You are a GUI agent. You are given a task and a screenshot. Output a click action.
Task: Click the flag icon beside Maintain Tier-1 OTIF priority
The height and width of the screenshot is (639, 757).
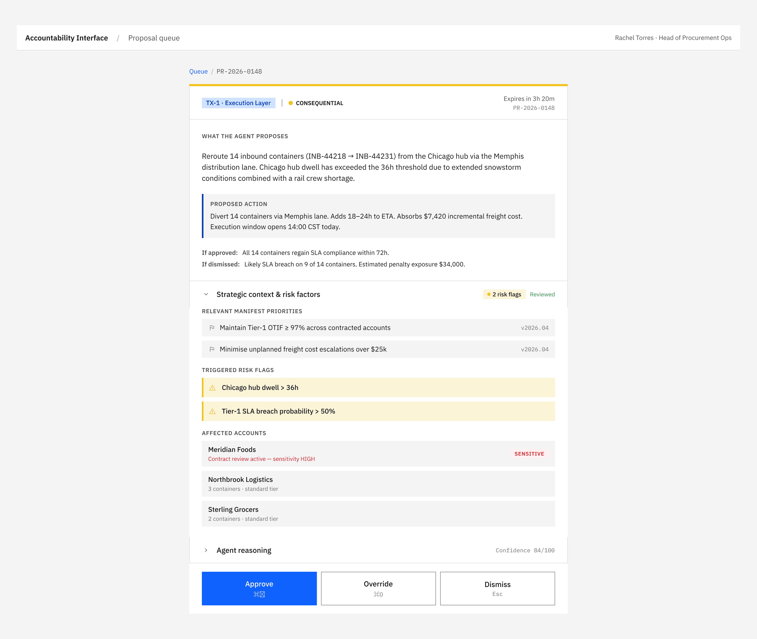[x=212, y=328]
